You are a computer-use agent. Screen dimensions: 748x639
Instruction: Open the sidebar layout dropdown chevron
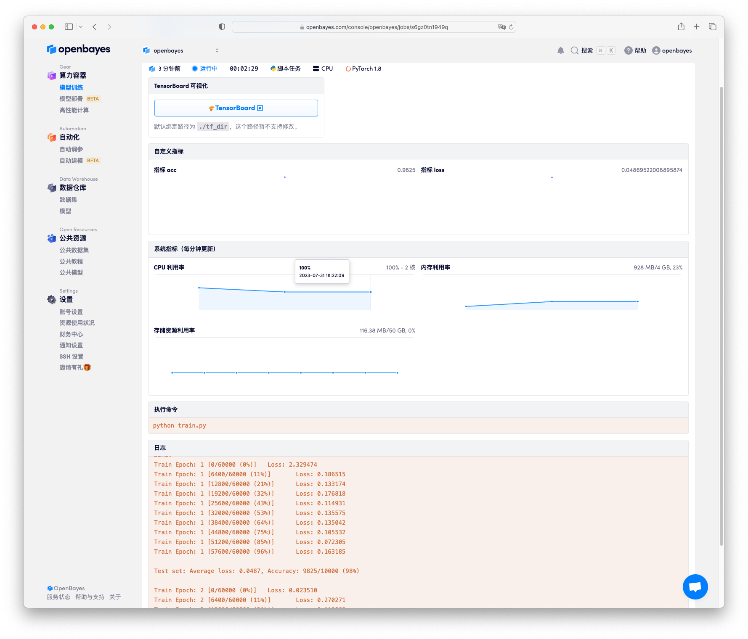click(x=81, y=27)
